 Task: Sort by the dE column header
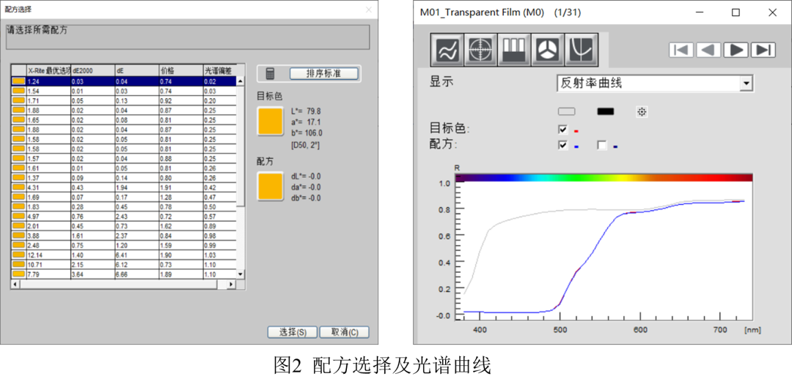(x=137, y=70)
